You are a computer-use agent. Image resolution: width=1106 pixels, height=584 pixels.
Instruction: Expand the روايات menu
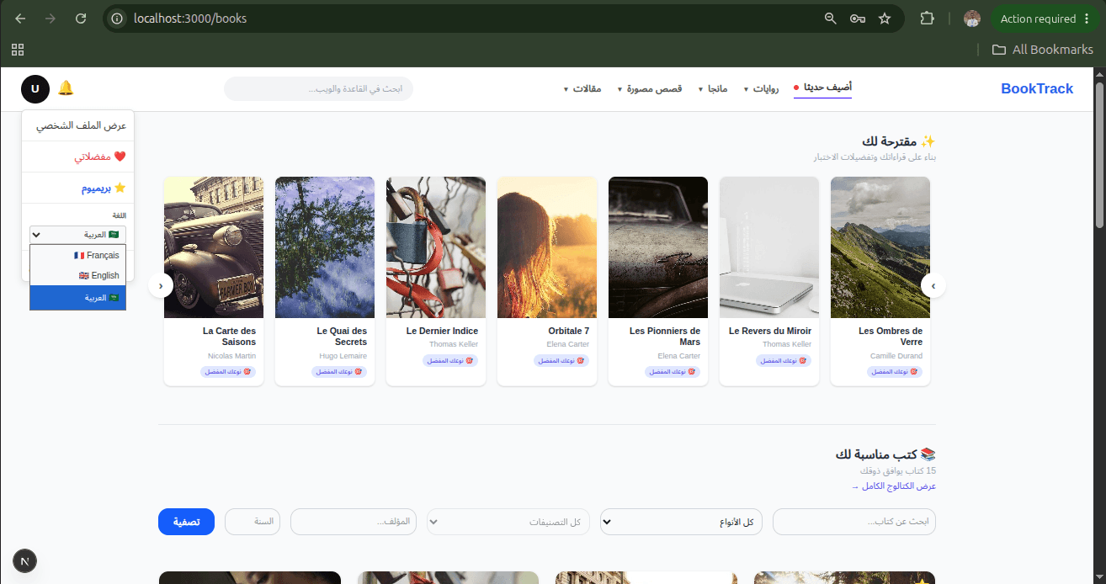[761, 88]
